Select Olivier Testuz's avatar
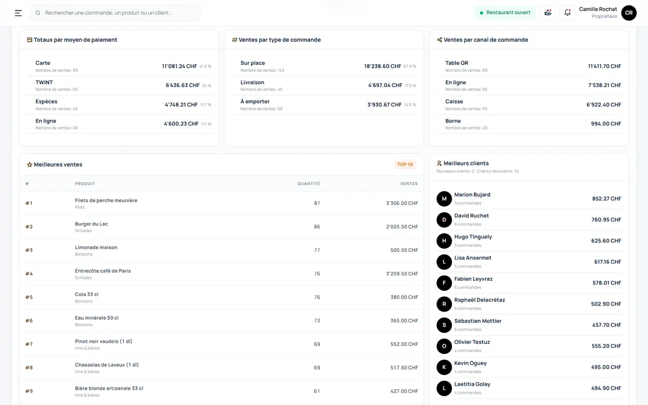This screenshot has width=648, height=405. [444, 346]
